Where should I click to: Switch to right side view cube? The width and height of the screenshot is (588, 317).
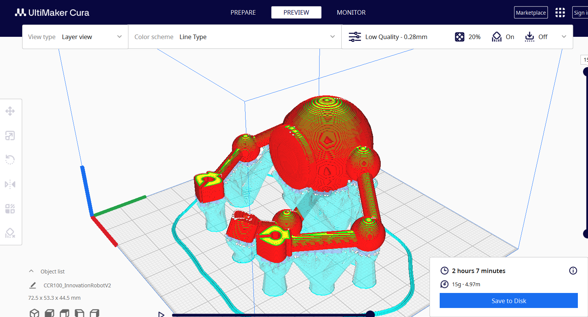[x=95, y=313]
